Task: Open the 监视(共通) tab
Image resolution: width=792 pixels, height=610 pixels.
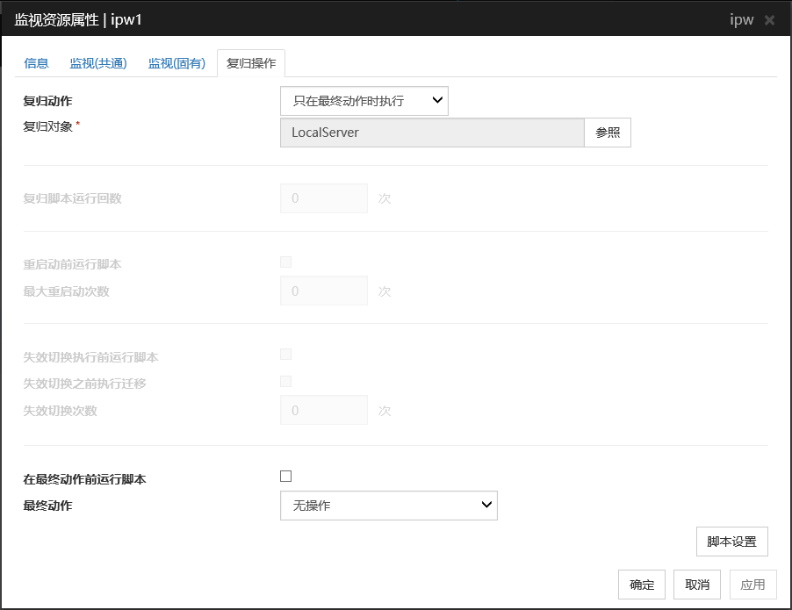Action: (x=98, y=63)
